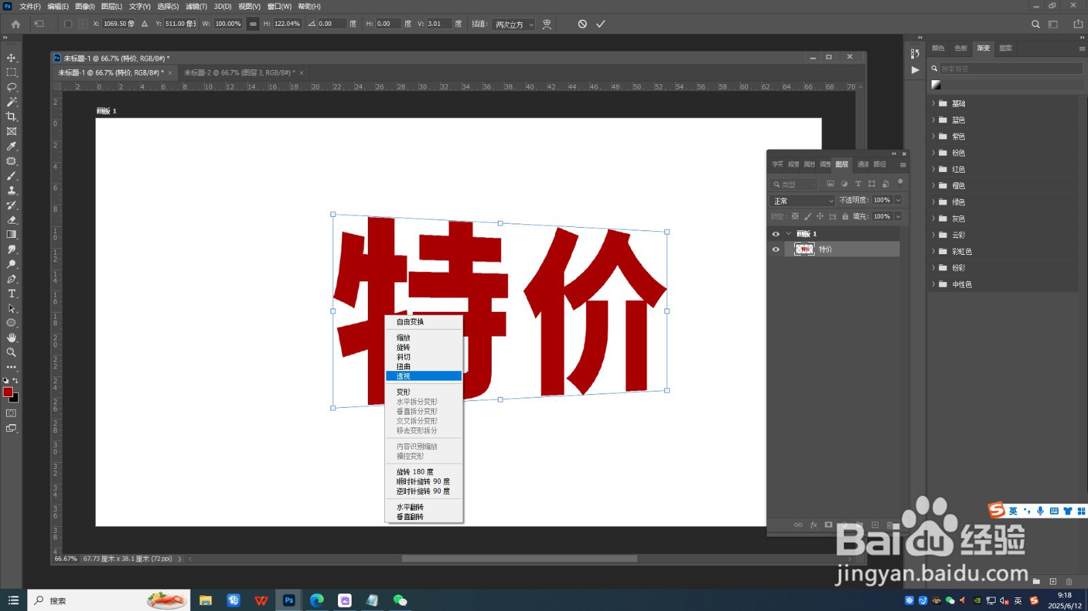
Task: Select the Gradient tool
Action: coord(12,234)
